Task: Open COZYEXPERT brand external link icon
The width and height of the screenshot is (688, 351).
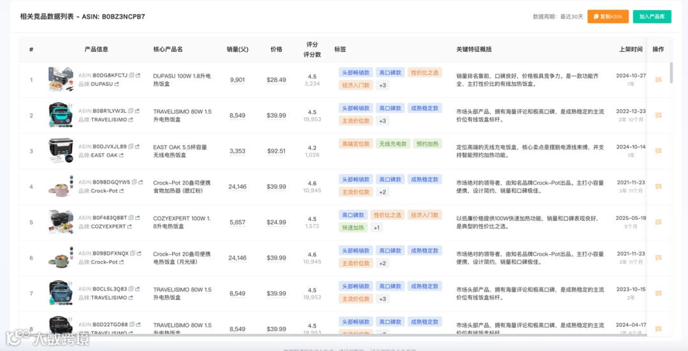Action: coord(129,226)
